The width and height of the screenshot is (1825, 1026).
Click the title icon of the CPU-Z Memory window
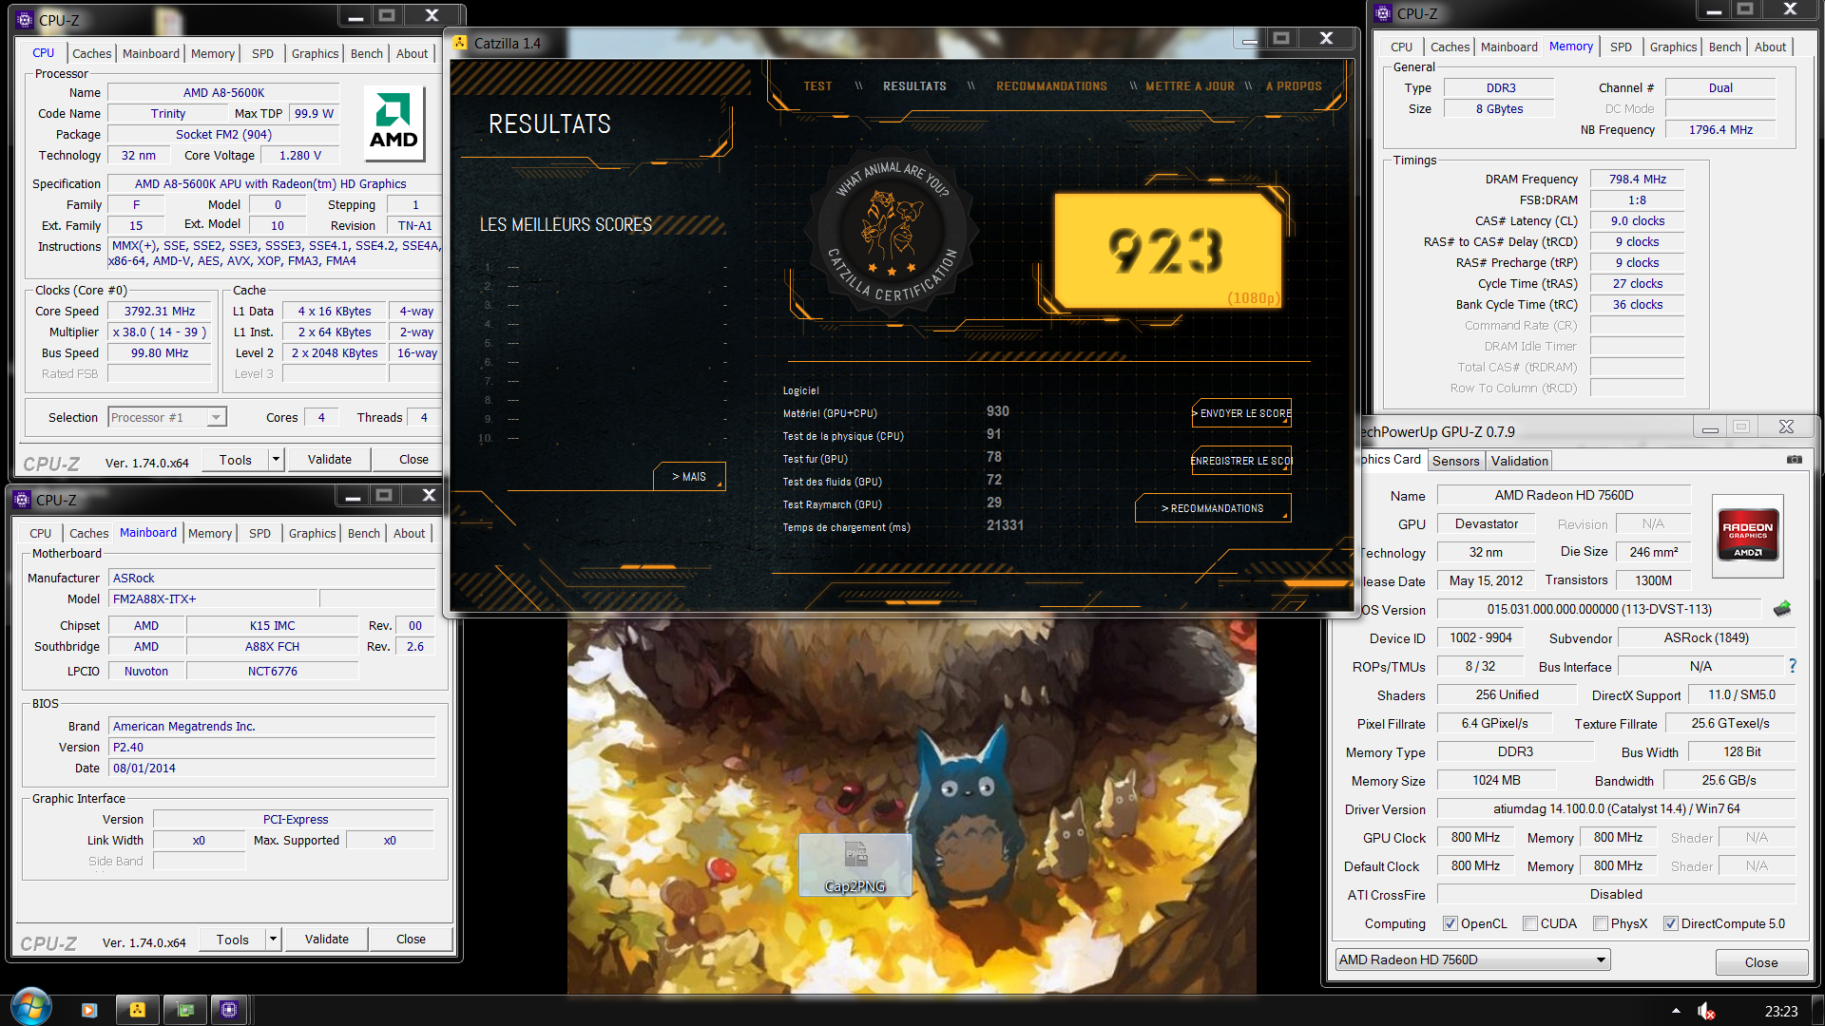[1383, 13]
